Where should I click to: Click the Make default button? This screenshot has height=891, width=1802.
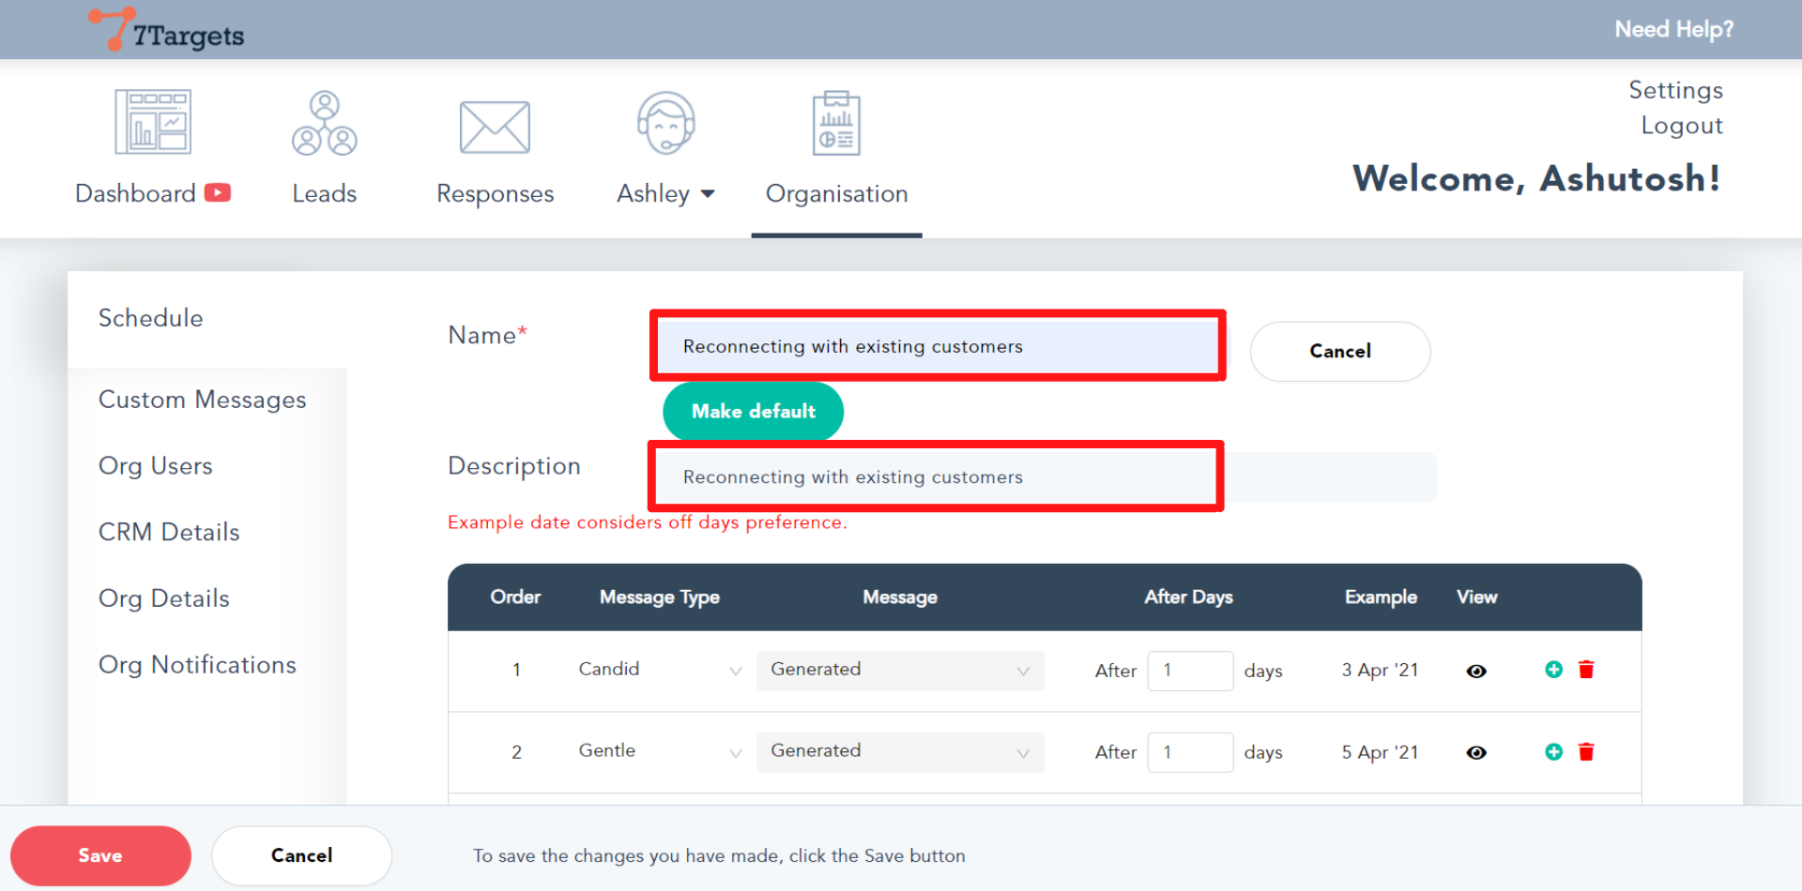753,411
